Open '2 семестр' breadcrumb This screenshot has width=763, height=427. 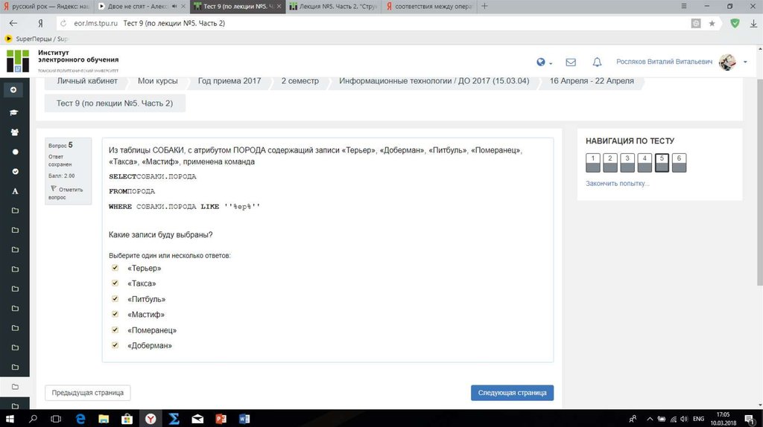(300, 81)
